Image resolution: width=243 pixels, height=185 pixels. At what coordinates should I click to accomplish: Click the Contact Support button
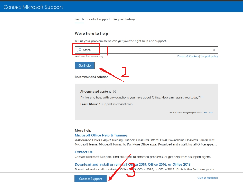click(x=90, y=179)
